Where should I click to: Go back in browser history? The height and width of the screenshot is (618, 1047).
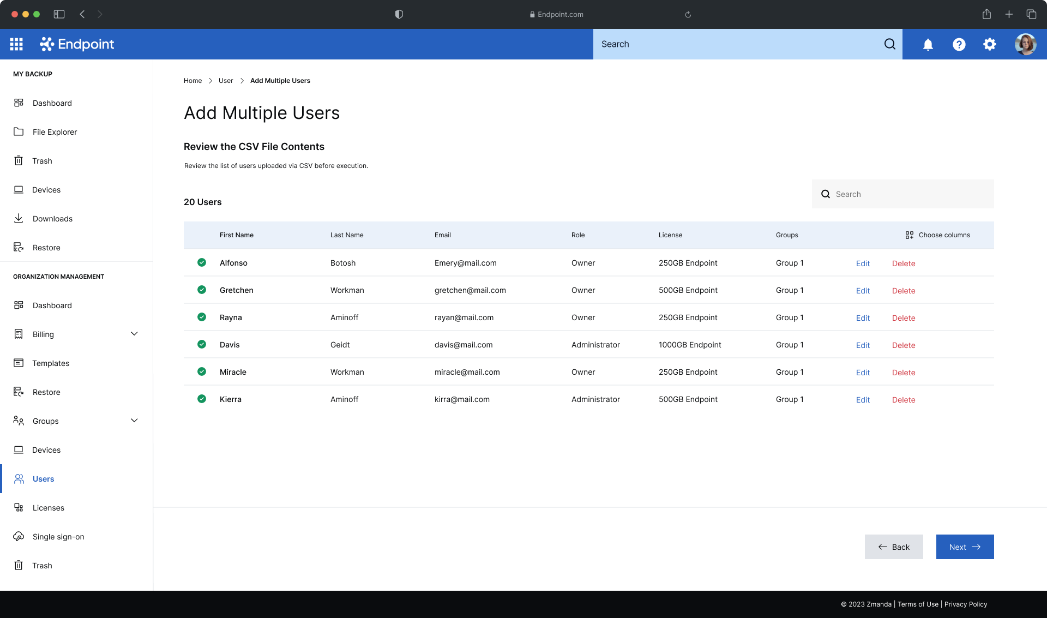(82, 14)
